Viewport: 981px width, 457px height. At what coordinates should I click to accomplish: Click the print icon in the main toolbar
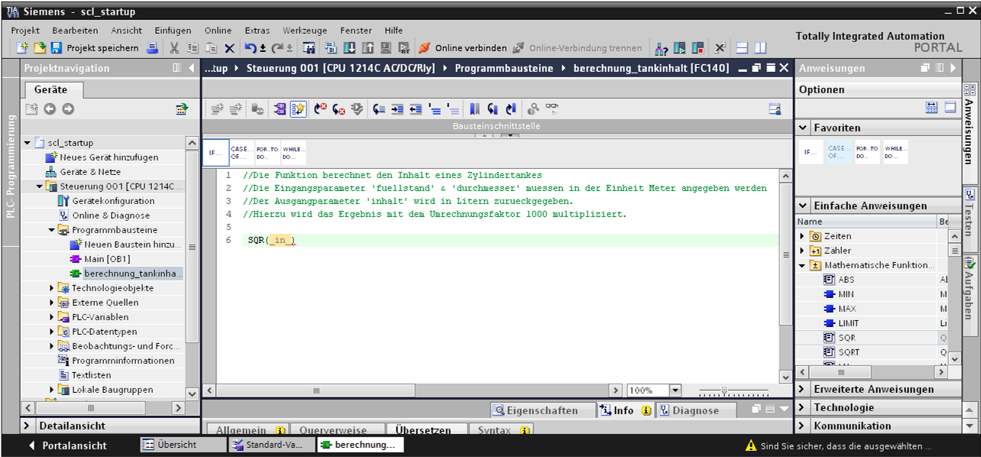click(x=152, y=48)
